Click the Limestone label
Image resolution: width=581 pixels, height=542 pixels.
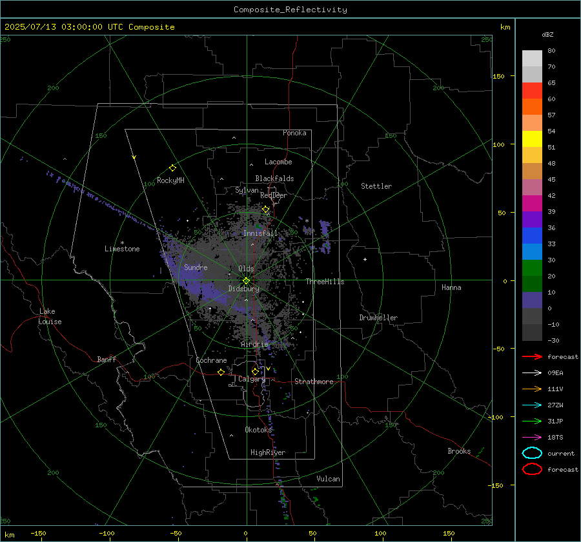(x=122, y=249)
